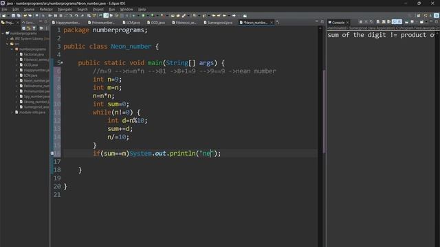
Task: Click the New file toolbar icon
Action: click(3, 16)
